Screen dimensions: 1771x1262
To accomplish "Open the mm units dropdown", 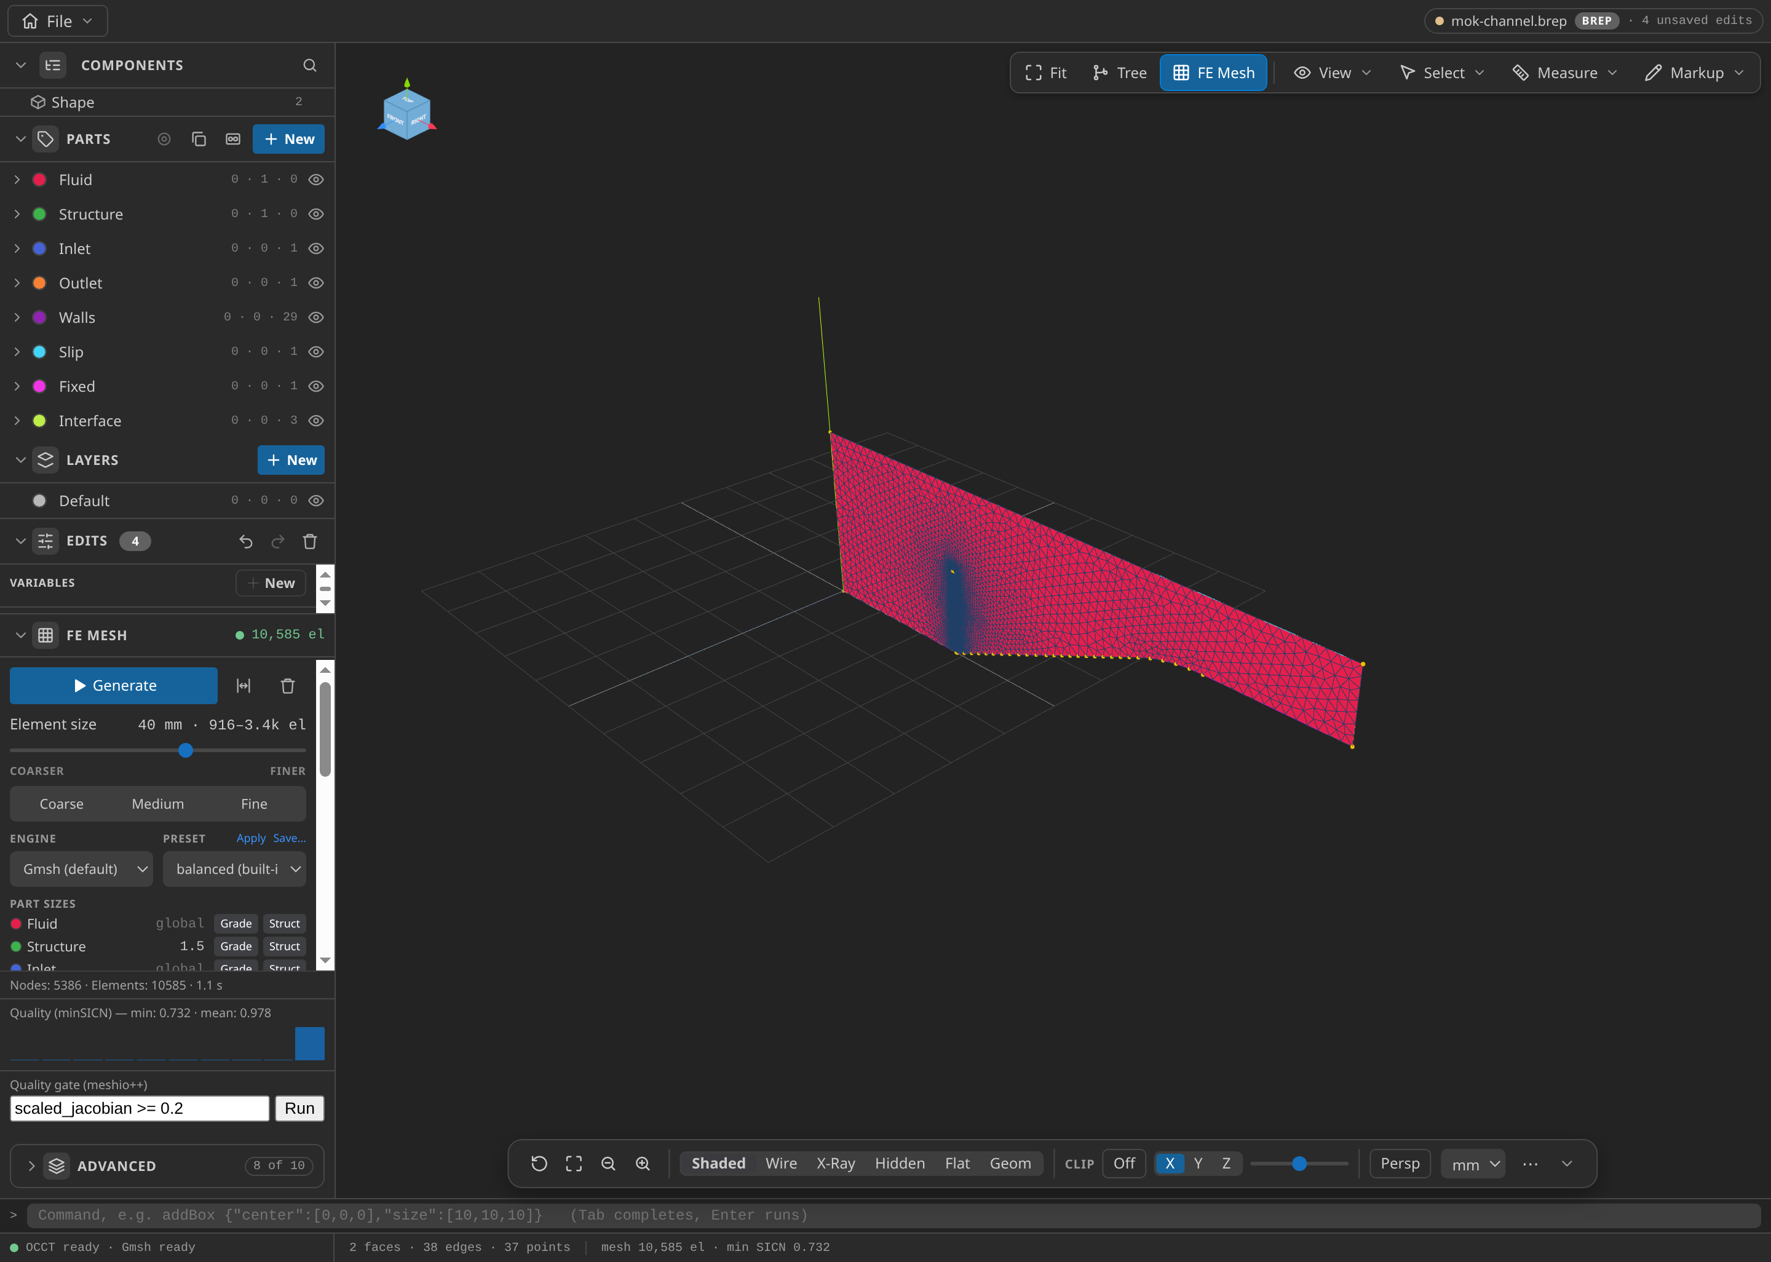I will pos(1473,1164).
